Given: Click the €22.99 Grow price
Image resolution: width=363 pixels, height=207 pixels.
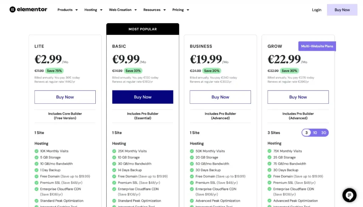Looking at the screenshot, I should [x=284, y=59].
